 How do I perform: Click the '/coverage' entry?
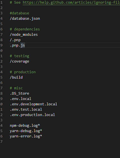(x=20, y=61)
